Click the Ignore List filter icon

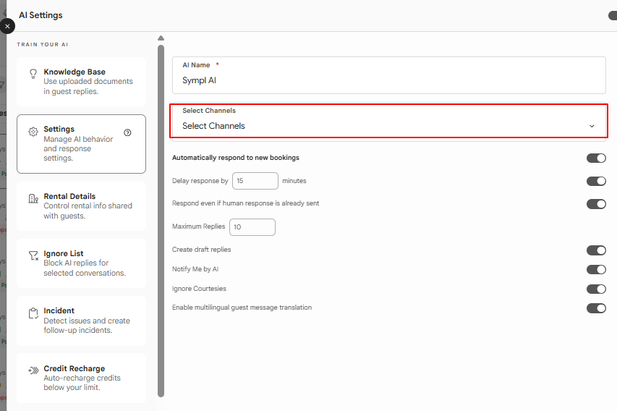tap(33, 256)
